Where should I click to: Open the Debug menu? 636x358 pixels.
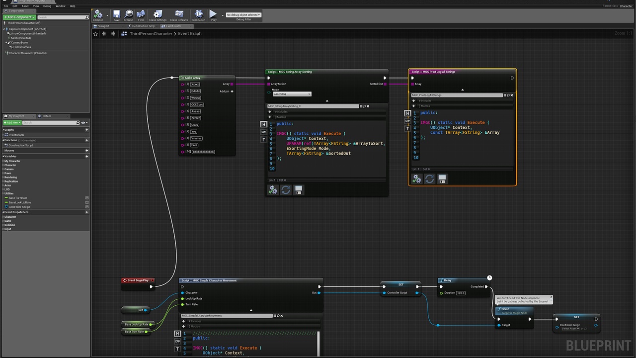[47, 6]
